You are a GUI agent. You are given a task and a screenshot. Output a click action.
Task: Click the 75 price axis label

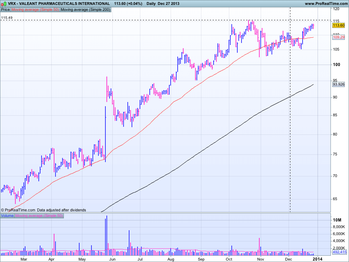(x=335, y=154)
